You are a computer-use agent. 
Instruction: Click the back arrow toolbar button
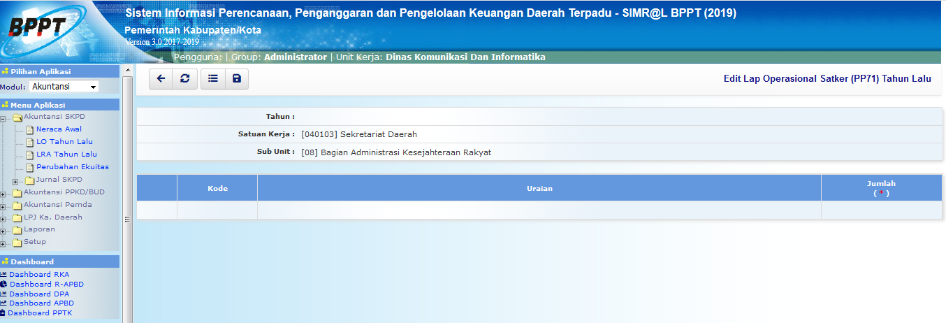pos(161,79)
